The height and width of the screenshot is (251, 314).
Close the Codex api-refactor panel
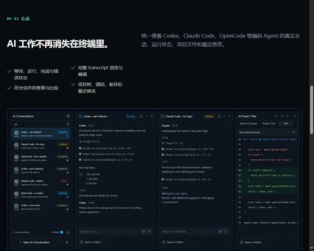coord(152,116)
